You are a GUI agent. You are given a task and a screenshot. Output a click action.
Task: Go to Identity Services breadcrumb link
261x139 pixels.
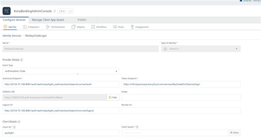tap(12, 36)
